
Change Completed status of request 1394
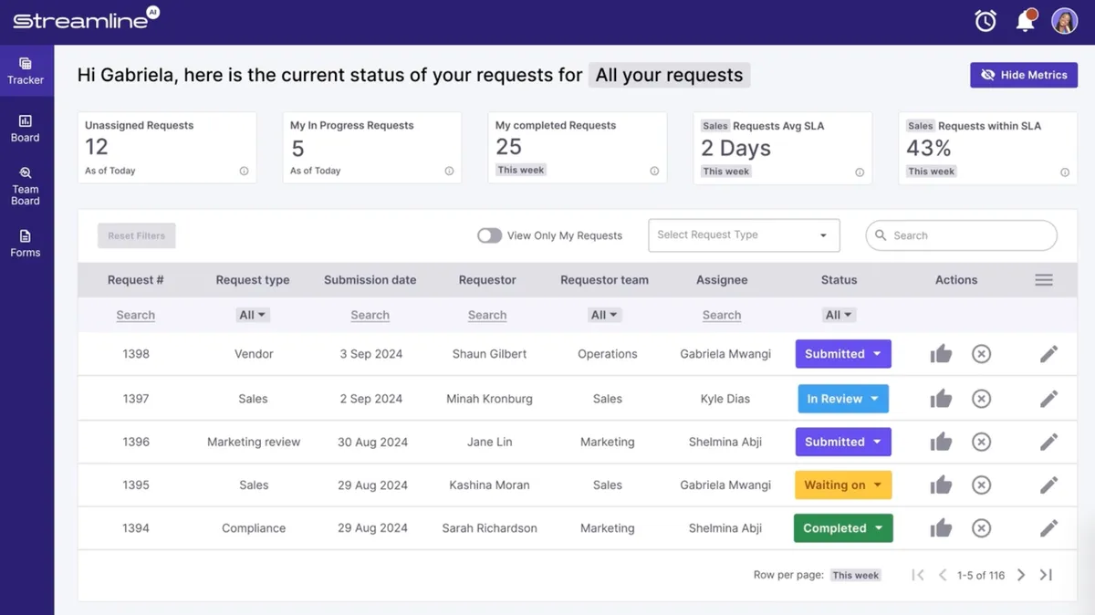tap(843, 528)
